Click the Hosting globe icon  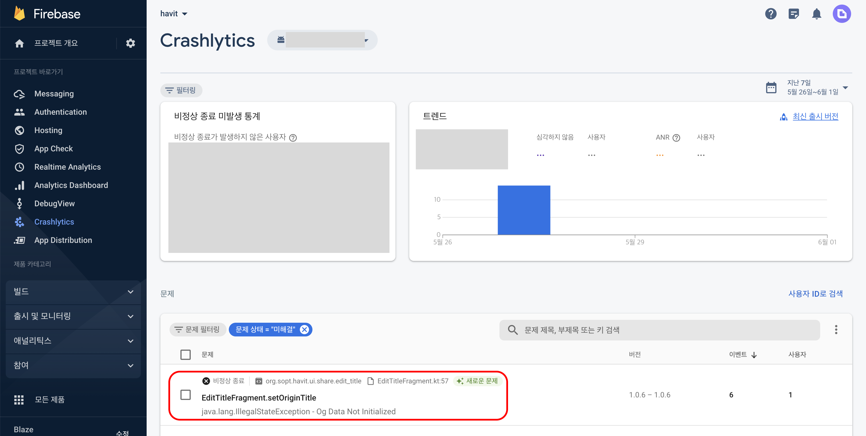click(x=19, y=130)
